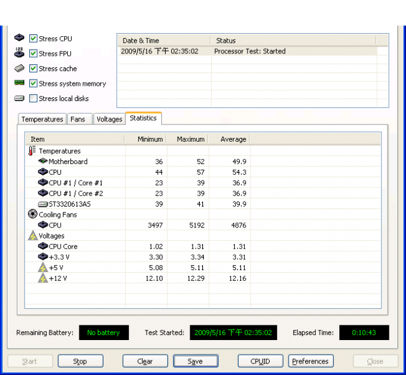Screen dimensions: 406x375
Task: Toggle the Stress system memory checkbox
Action: (33, 83)
